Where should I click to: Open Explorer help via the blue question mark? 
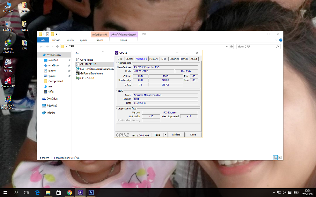[281, 40]
